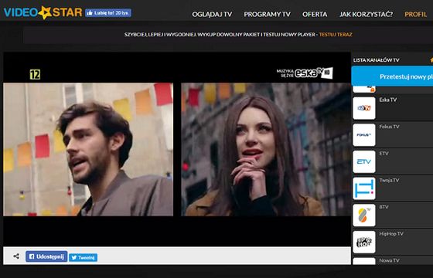Open the PROGRAMY TV menu
Viewport: 433px width, 278px height.
coord(267,15)
